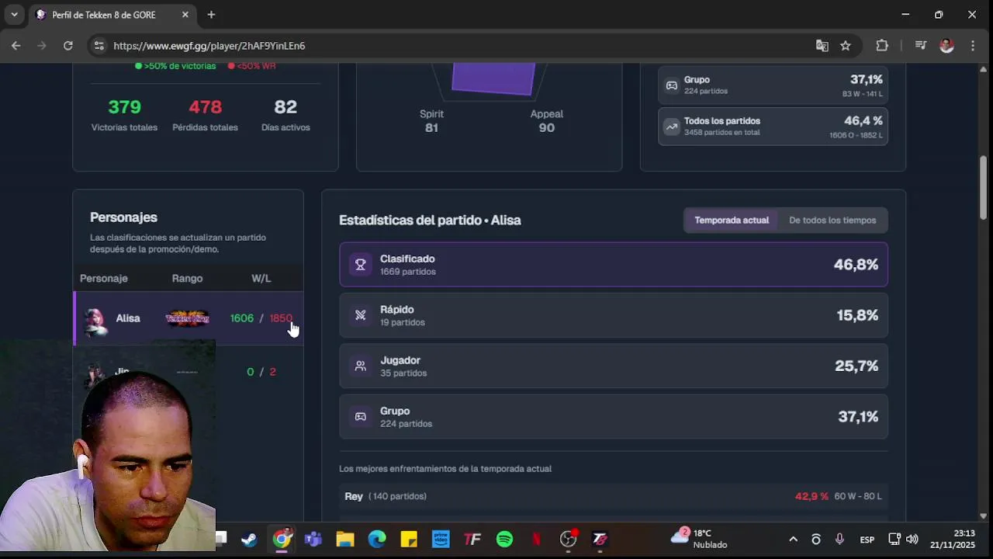Open Netflix from taskbar
This screenshot has width=993, height=559.
[x=536, y=539]
